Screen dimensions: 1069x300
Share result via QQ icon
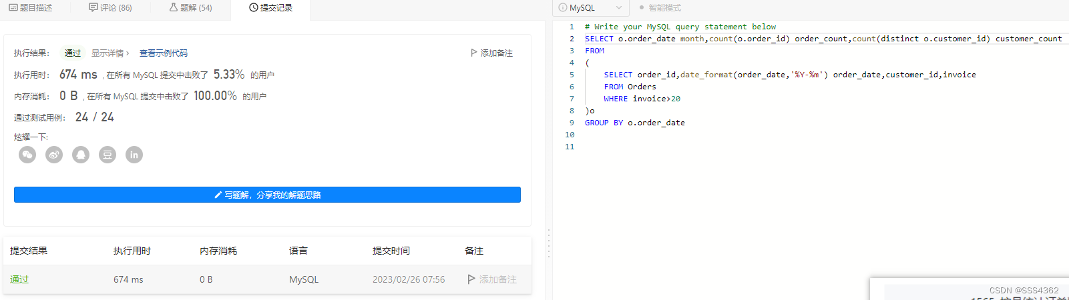(81, 155)
